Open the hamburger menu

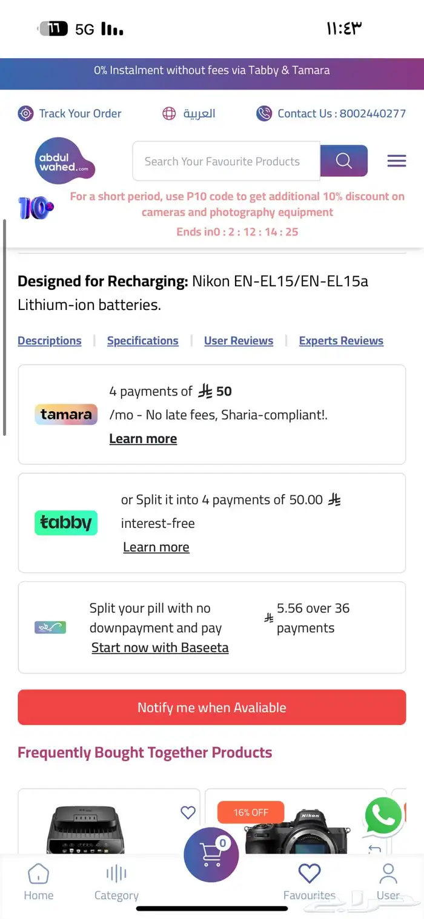[x=397, y=161]
